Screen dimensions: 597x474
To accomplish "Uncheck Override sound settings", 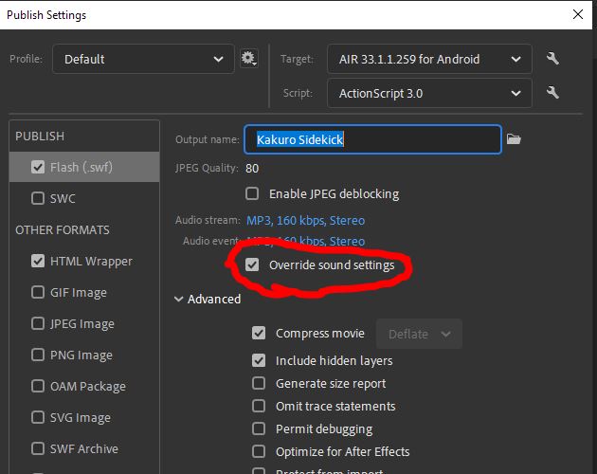I will 252,264.
